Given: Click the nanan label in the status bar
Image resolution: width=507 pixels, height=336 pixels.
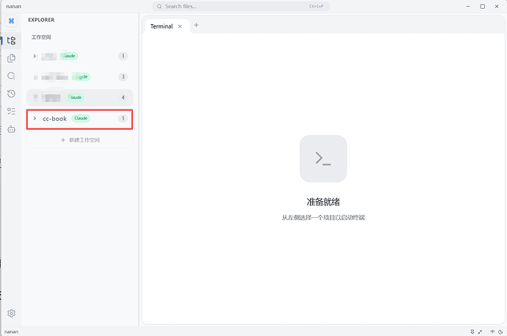Looking at the screenshot, I should point(11,332).
